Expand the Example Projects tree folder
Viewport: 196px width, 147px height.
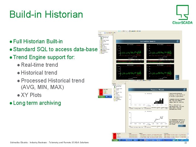coord(100,40)
